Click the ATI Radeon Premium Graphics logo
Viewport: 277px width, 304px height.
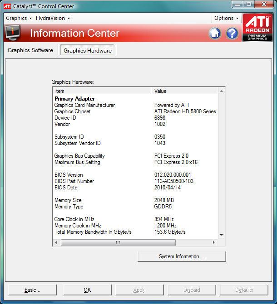[x=257, y=28]
